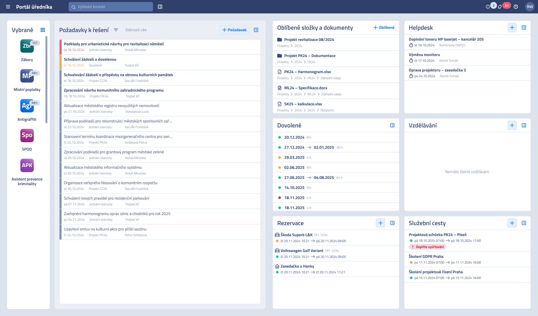Open filter for Požadavky k řešení
This screenshot has width=538, height=316.
click(116, 30)
